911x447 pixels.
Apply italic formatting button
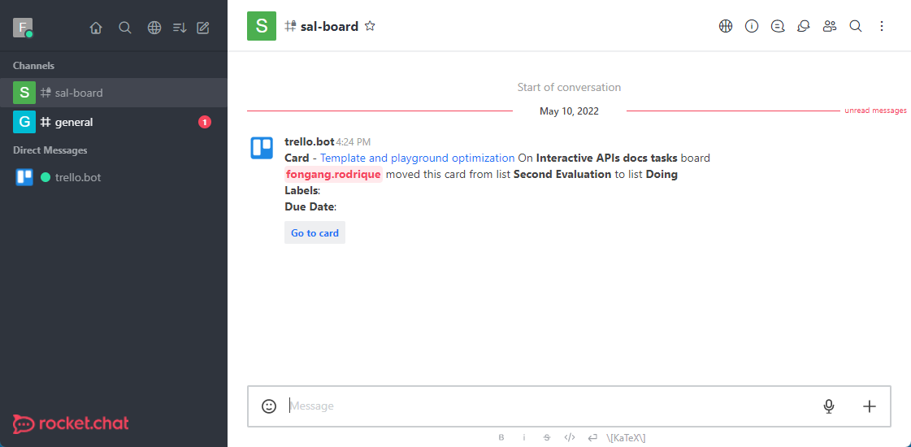point(524,438)
